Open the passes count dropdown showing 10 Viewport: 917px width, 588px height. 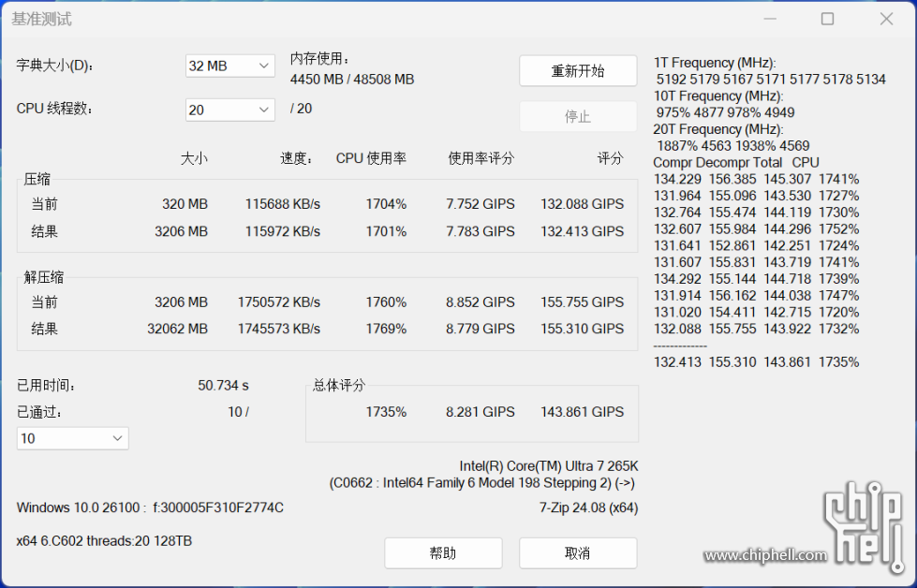point(72,438)
